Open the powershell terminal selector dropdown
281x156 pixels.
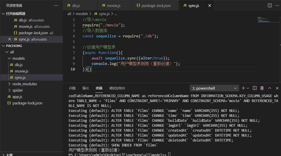pos(214,88)
